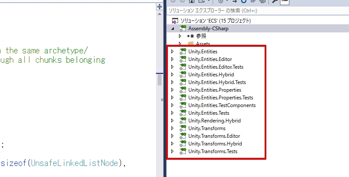
Task: Click the Unity.Entities project icon
Action: (x=183, y=51)
